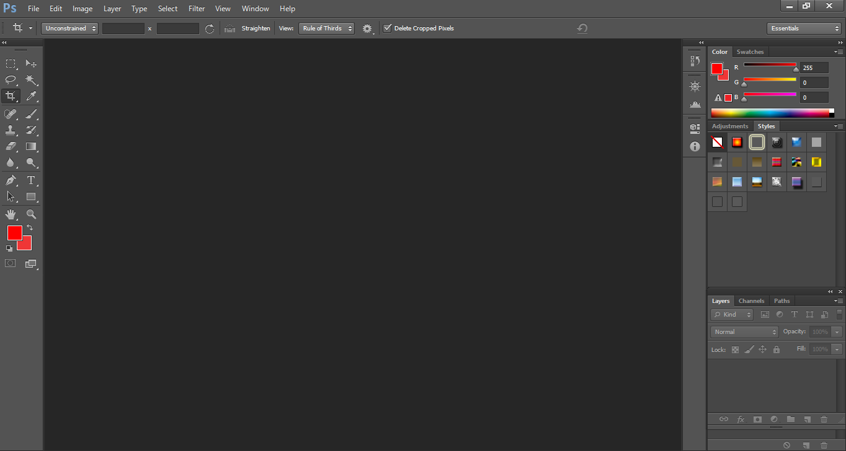This screenshot has height=451, width=846.
Task: Change the screen mode
Action: (x=31, y=263)
